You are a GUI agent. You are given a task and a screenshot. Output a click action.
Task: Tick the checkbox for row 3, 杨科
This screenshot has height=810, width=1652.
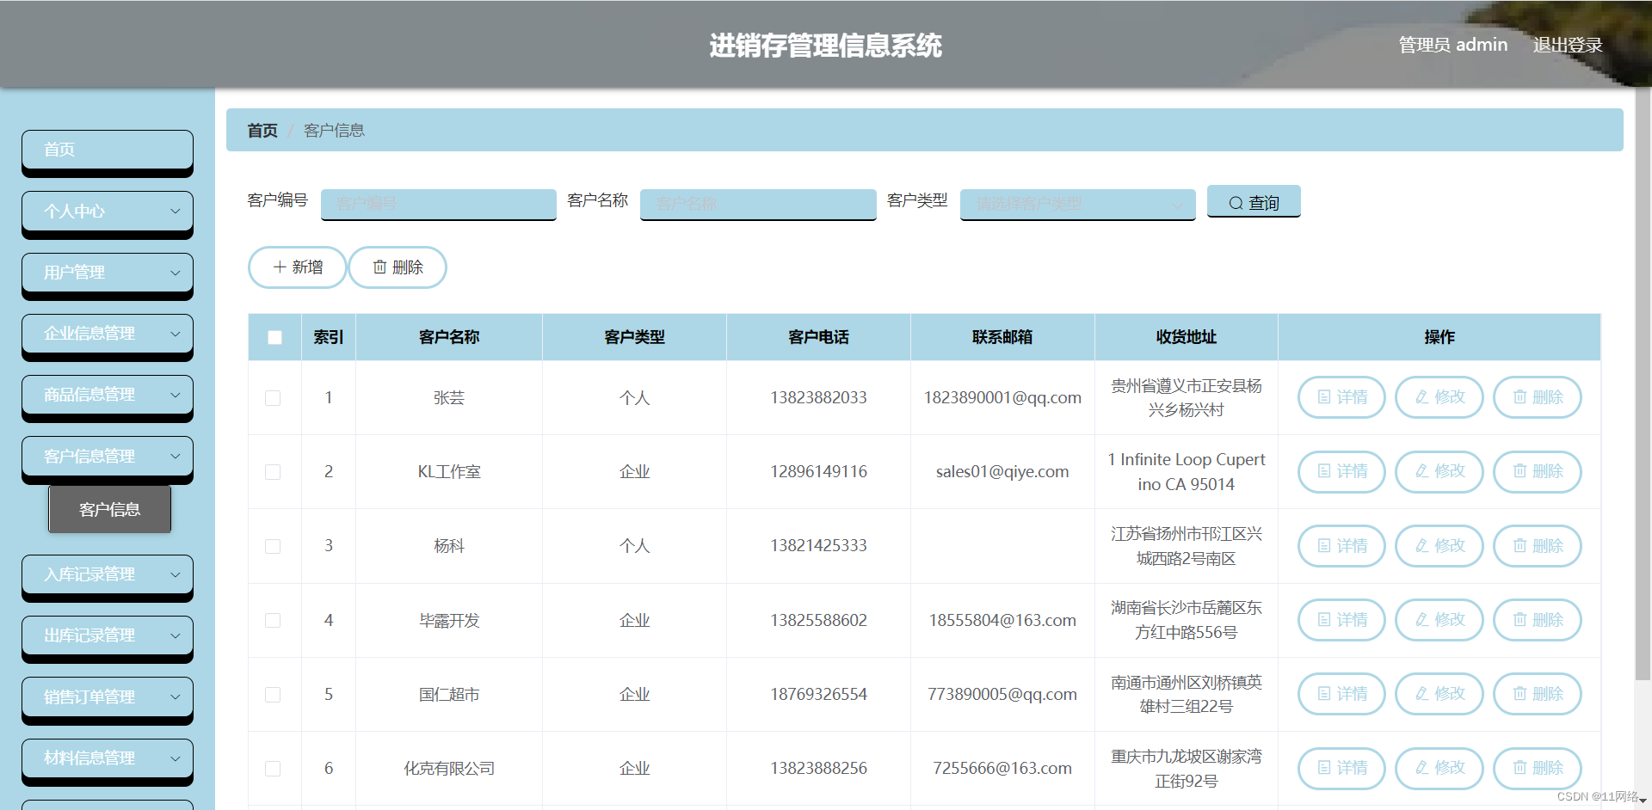[273, 546]
